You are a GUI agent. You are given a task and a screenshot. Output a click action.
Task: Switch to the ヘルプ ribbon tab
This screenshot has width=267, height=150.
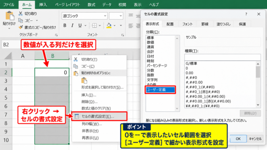(154, 5)
